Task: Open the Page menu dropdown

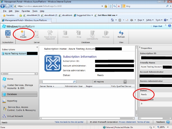Action: pos(141,20)
